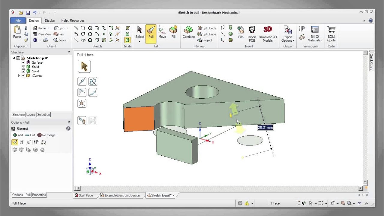
Task: Open Import PCB
Action: pos(252,33)
